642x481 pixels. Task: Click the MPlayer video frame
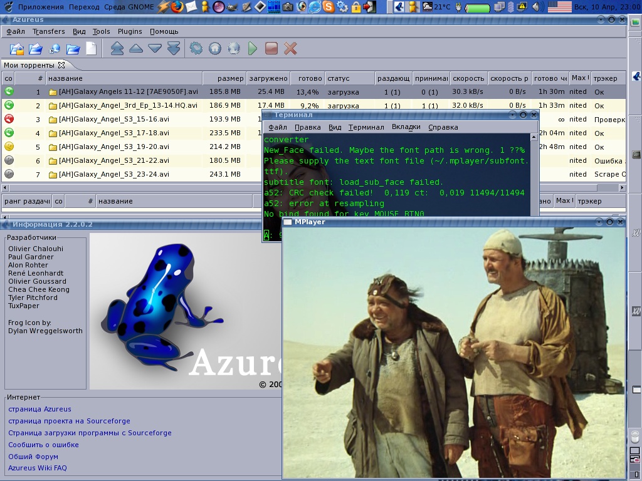point(454,353)
